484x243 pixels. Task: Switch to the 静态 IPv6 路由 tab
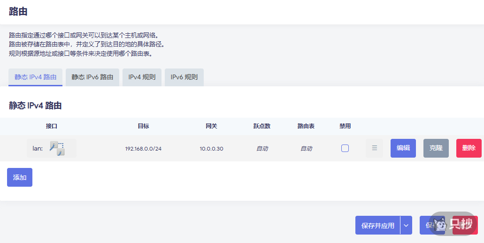(x=92, y=77)
